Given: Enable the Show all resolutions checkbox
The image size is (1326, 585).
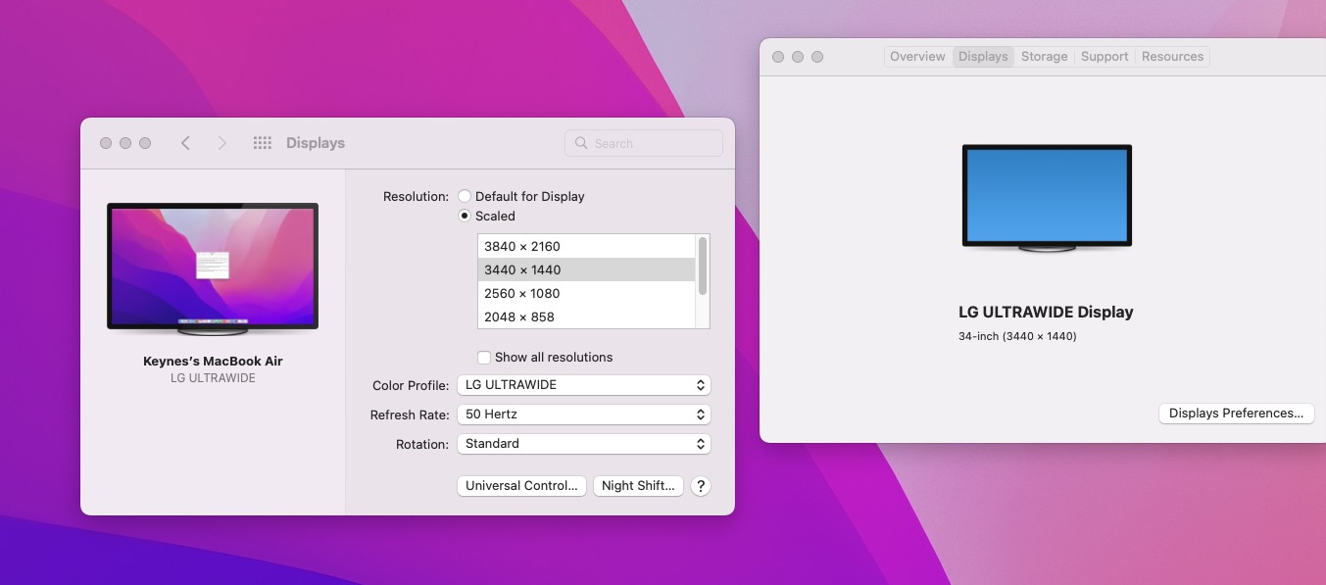Looking at the screenshot, I should click(x=484, y=358).
